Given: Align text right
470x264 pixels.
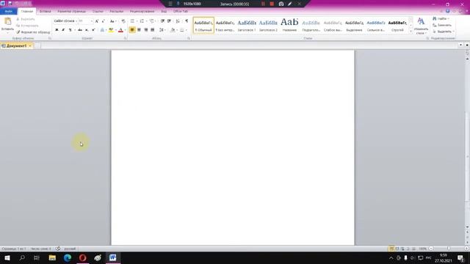Looking at the screenshot, I should tap(146, 30).
